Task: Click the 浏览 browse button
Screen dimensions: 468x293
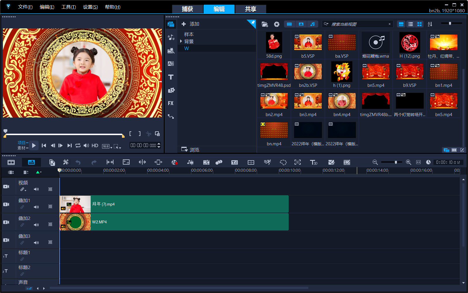Action: click(190, 149)
